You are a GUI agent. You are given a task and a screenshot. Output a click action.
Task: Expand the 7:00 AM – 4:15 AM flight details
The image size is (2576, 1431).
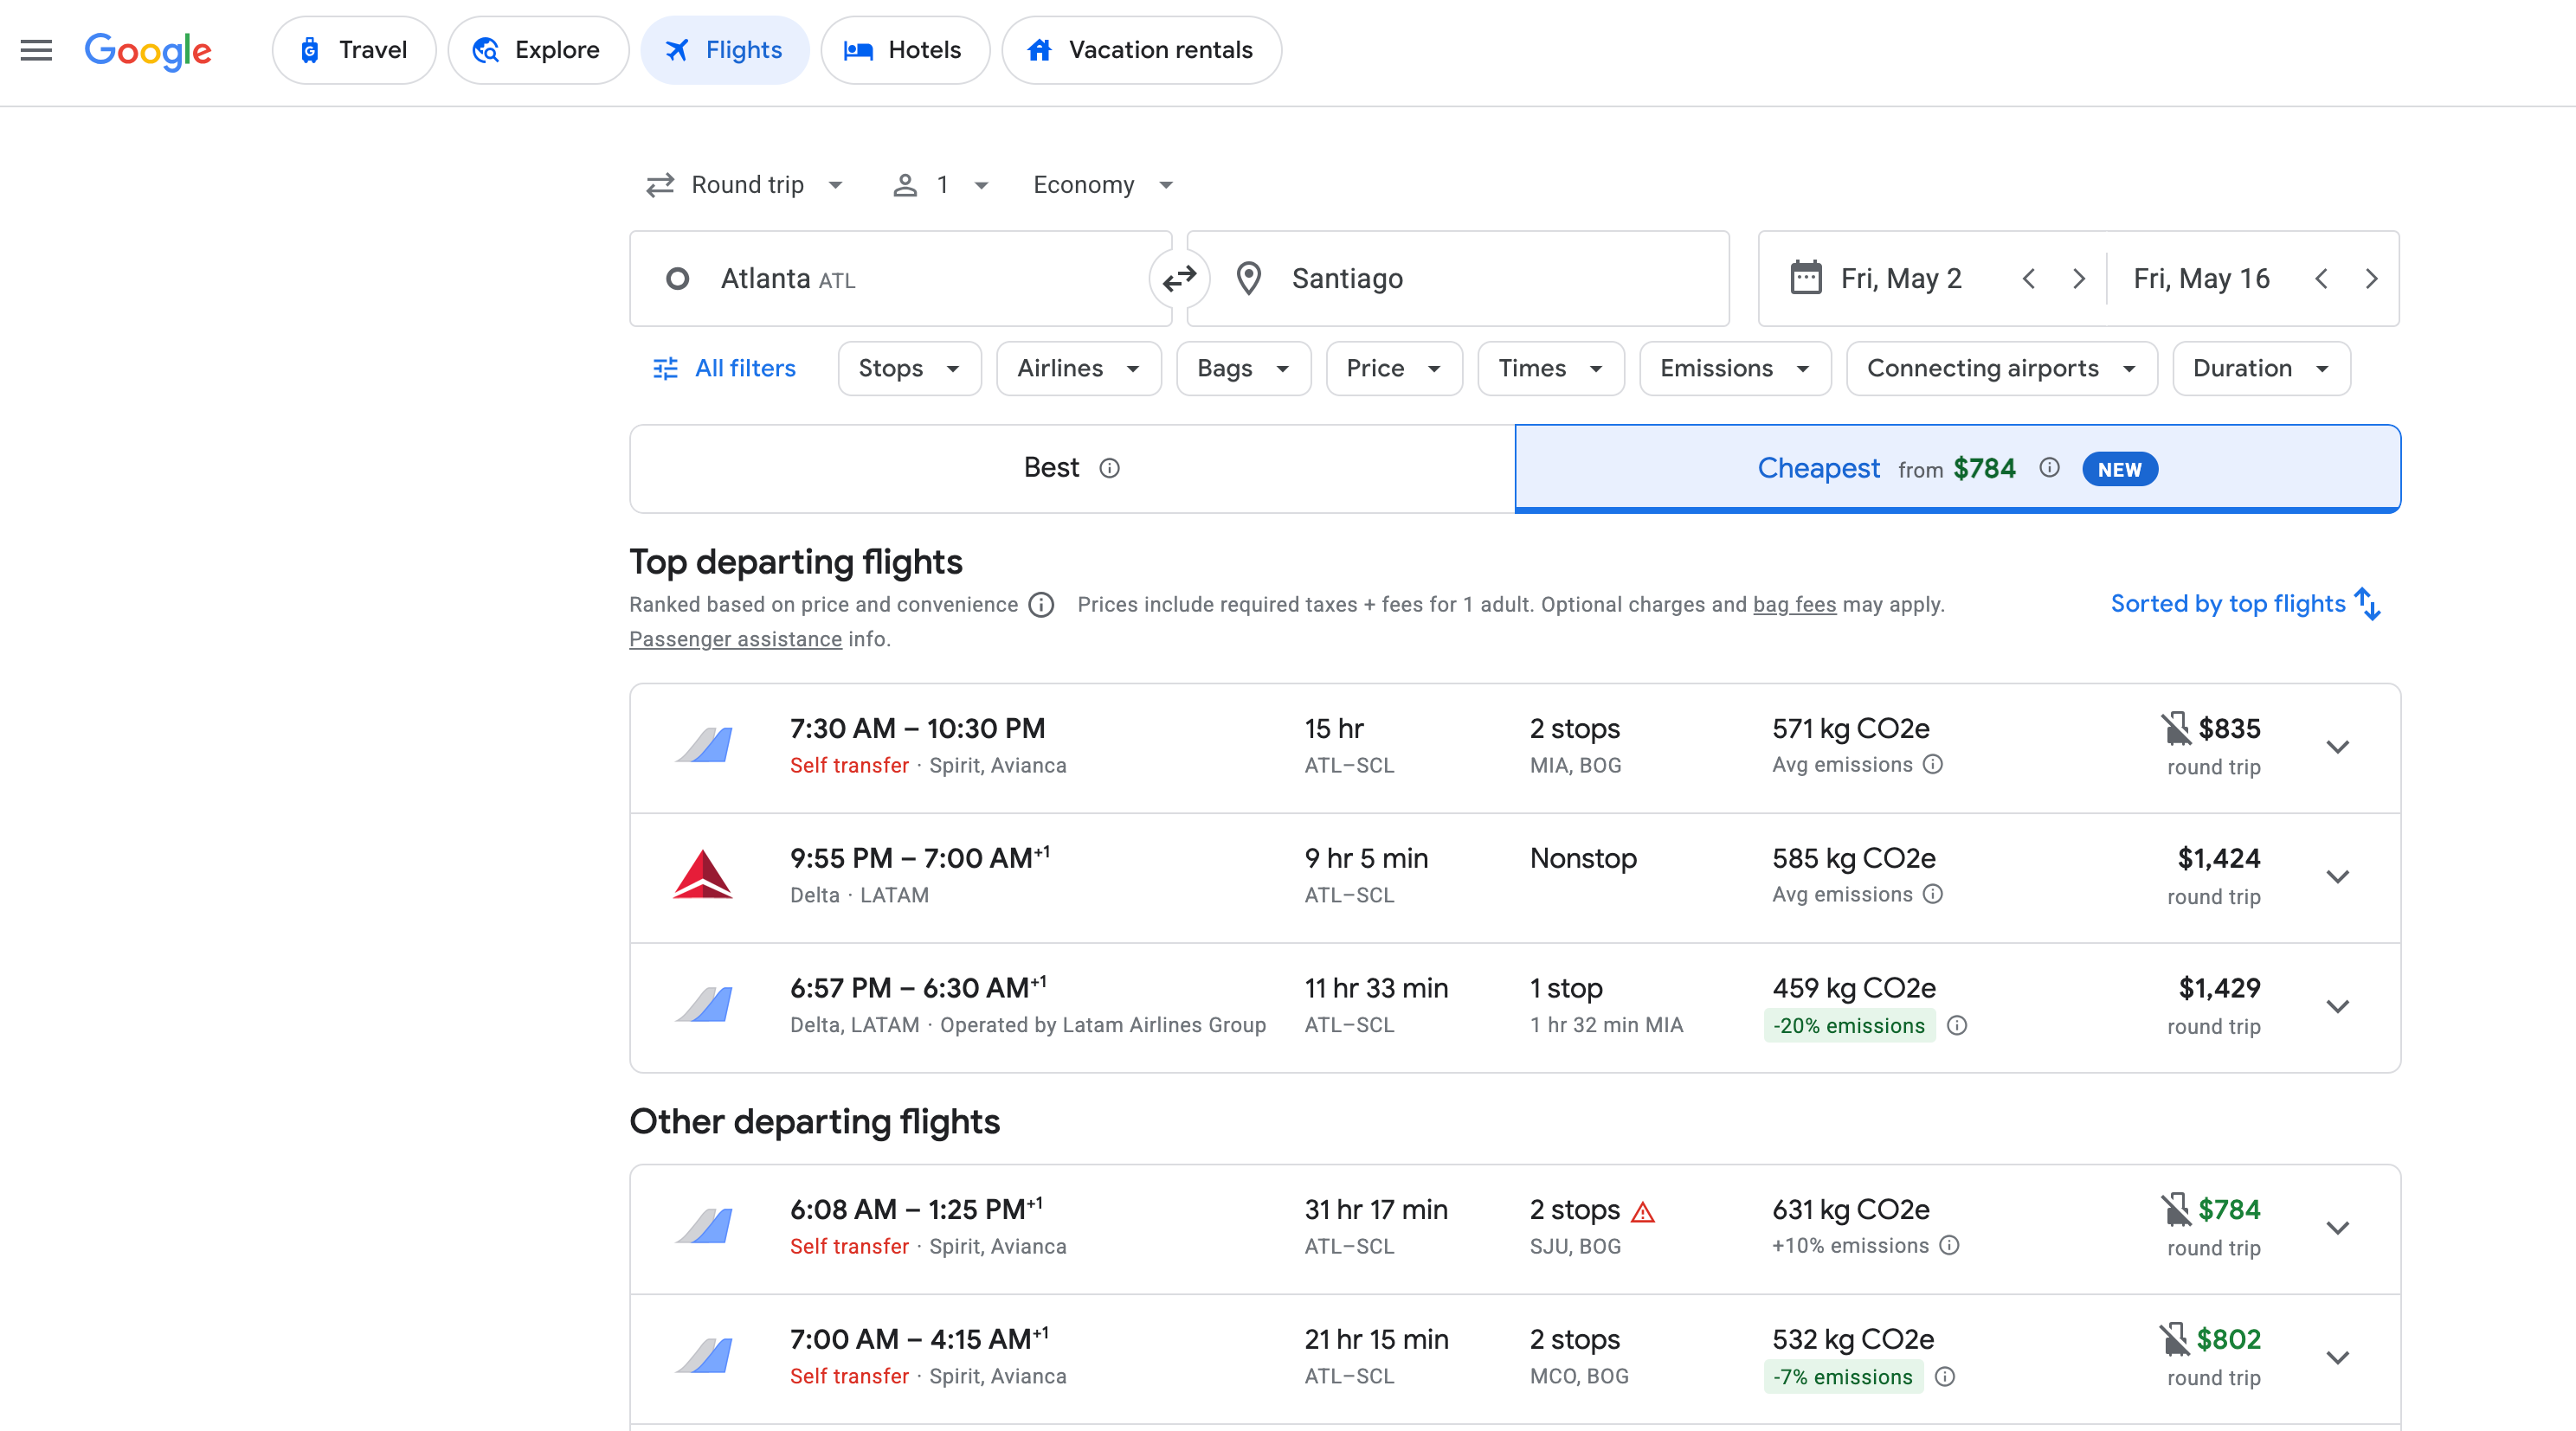coord(2337,1358)
